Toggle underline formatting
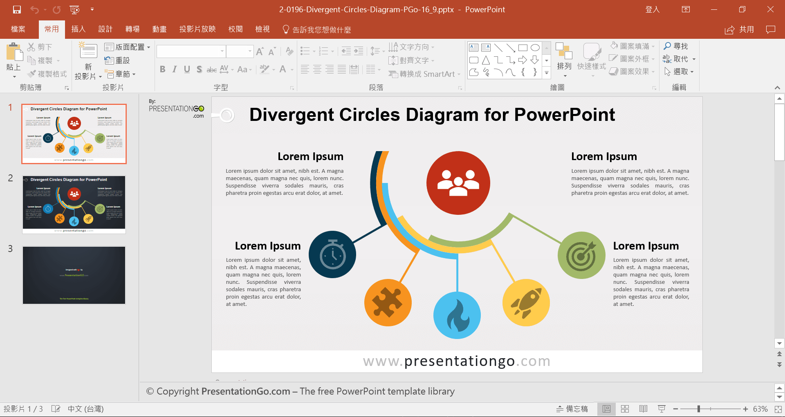 tap(187, 69)
